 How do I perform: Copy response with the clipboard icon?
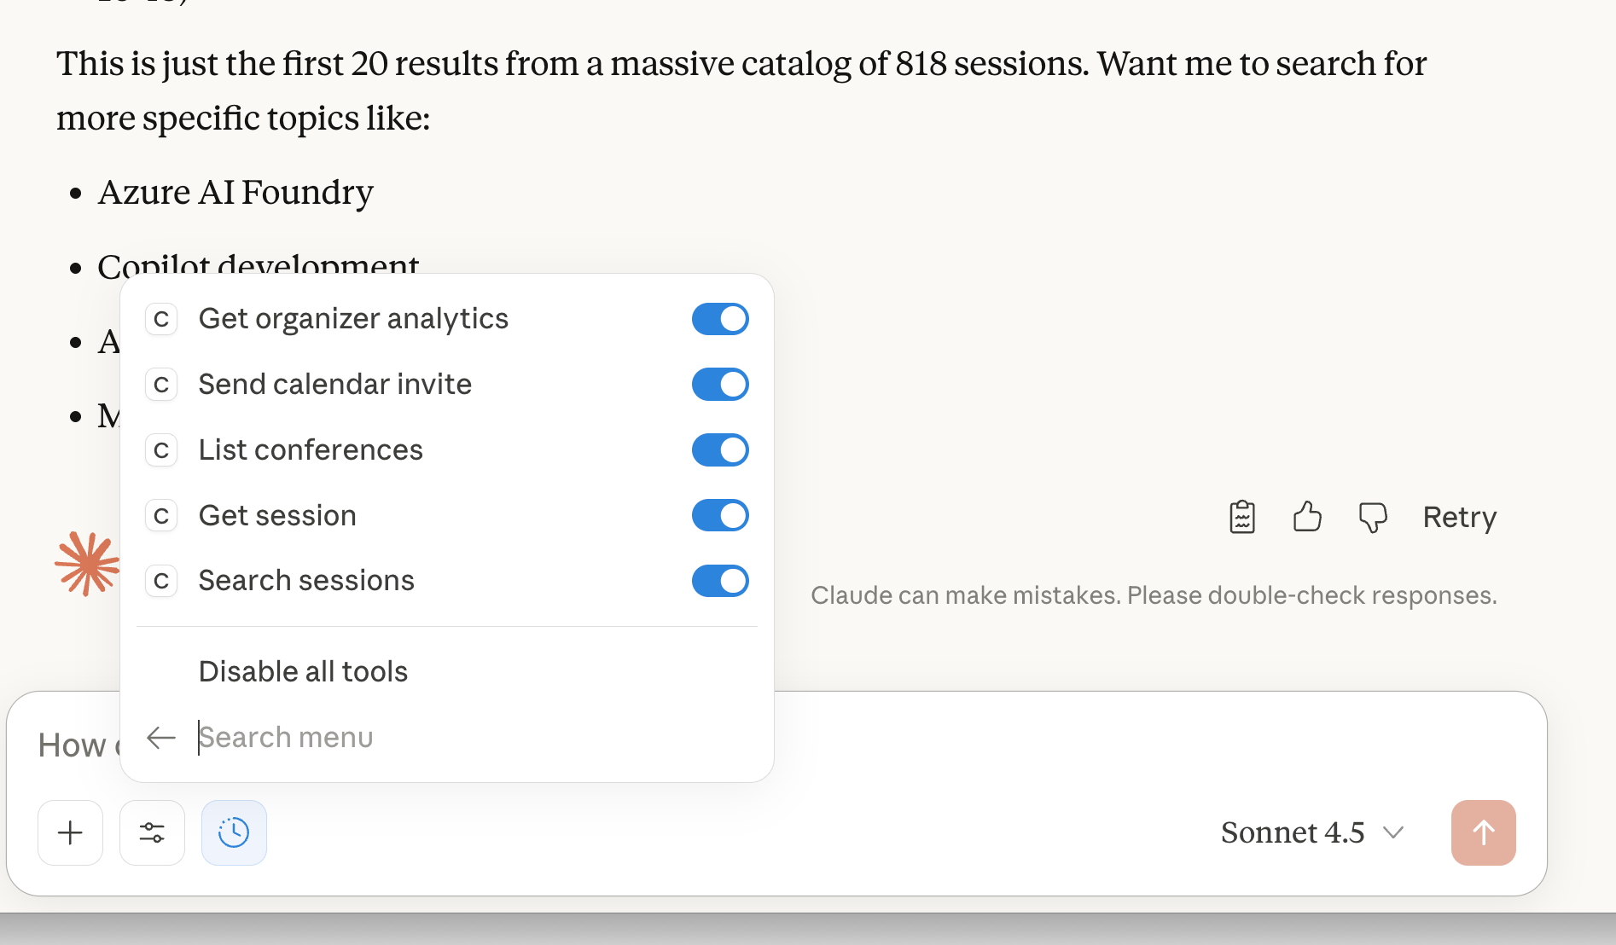pos(1241,517)
